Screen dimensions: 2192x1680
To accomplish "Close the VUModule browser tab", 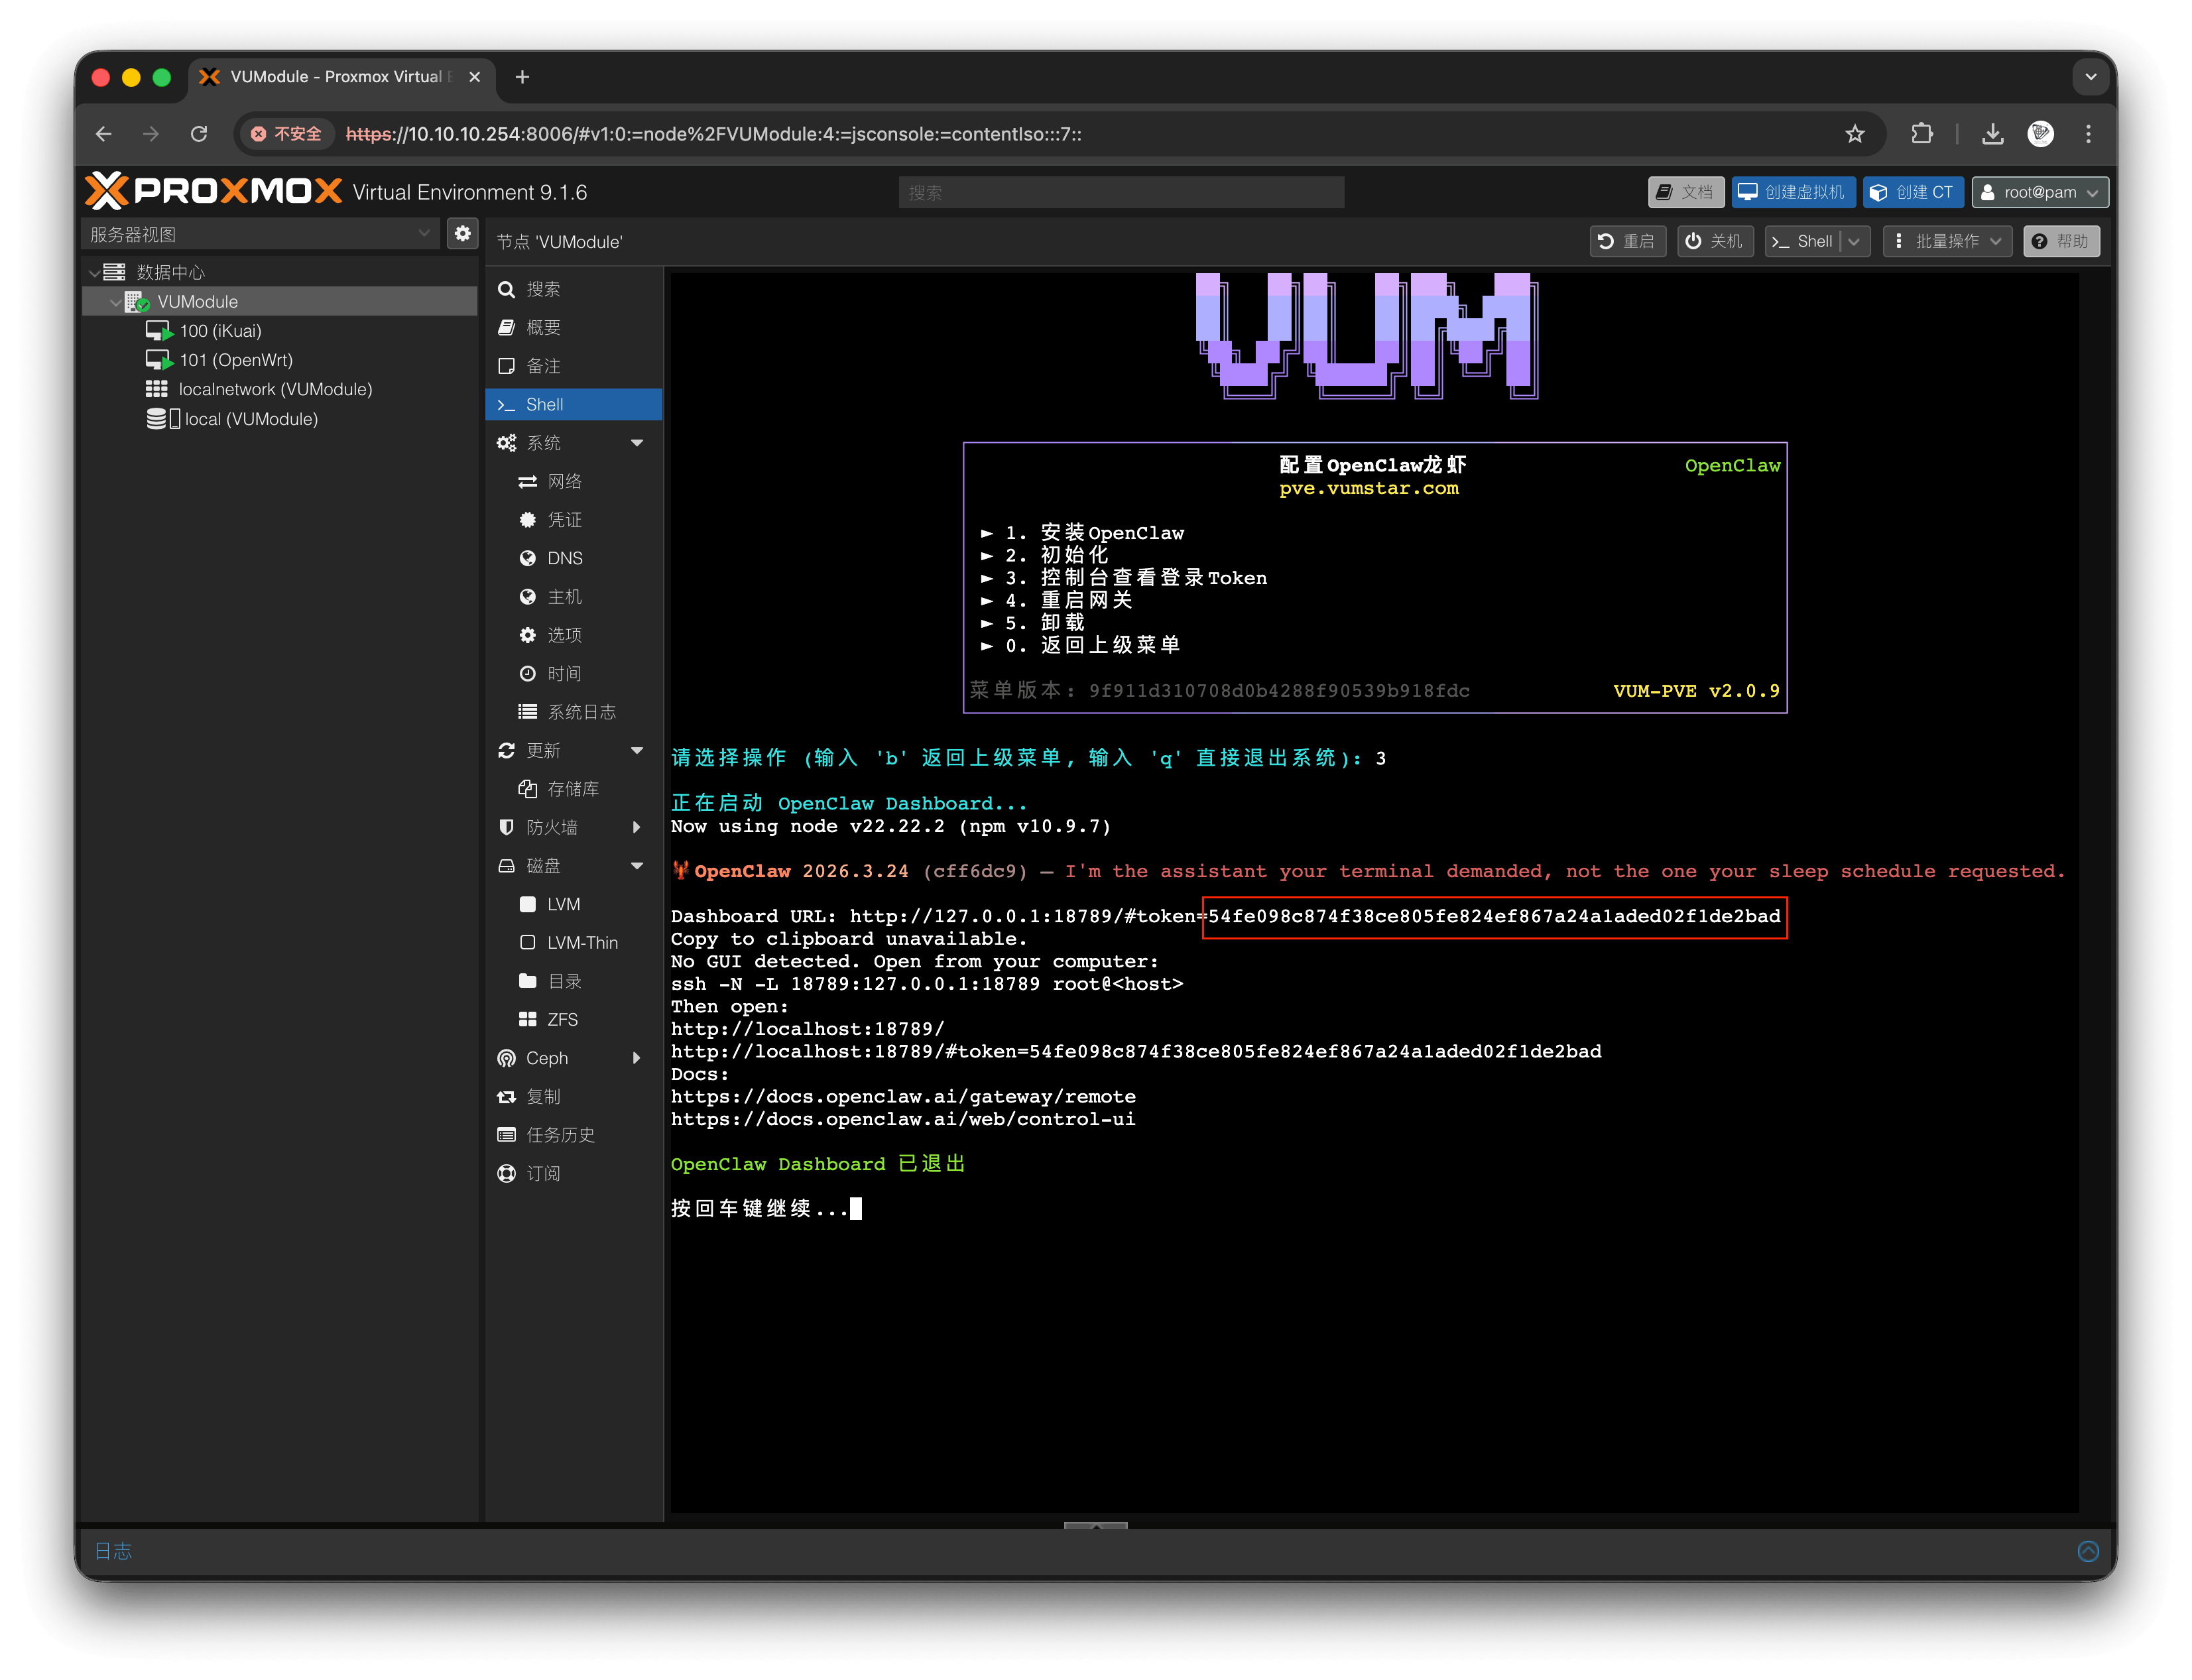I will coord(475,77).
